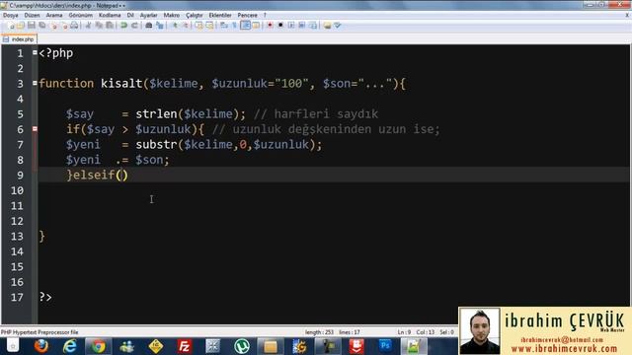Switch to Chrome in the taskbar
Viewport: 632px width, 355px height.
click(98, 346)
